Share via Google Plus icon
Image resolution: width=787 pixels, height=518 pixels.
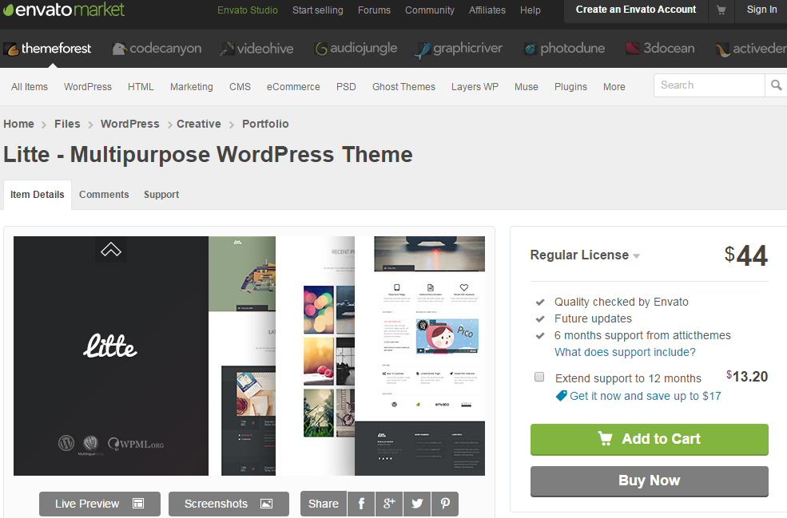click(389, 504)
